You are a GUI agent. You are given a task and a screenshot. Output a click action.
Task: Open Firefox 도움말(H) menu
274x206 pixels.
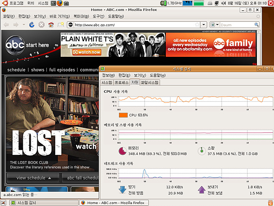pyautogui.click(x=116, y=16)
